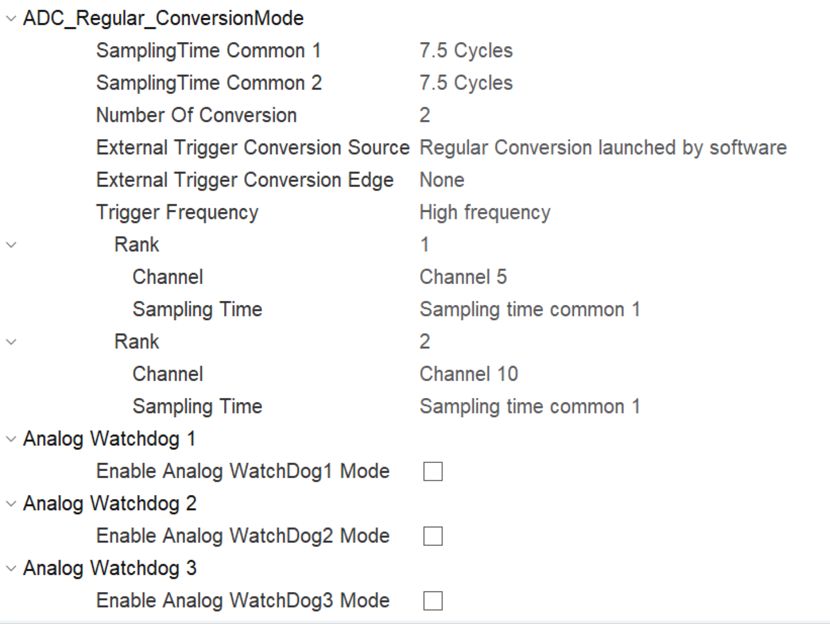
Task: Change External Trigger Conversion Edge value None
Action: [x=442, y=180]
